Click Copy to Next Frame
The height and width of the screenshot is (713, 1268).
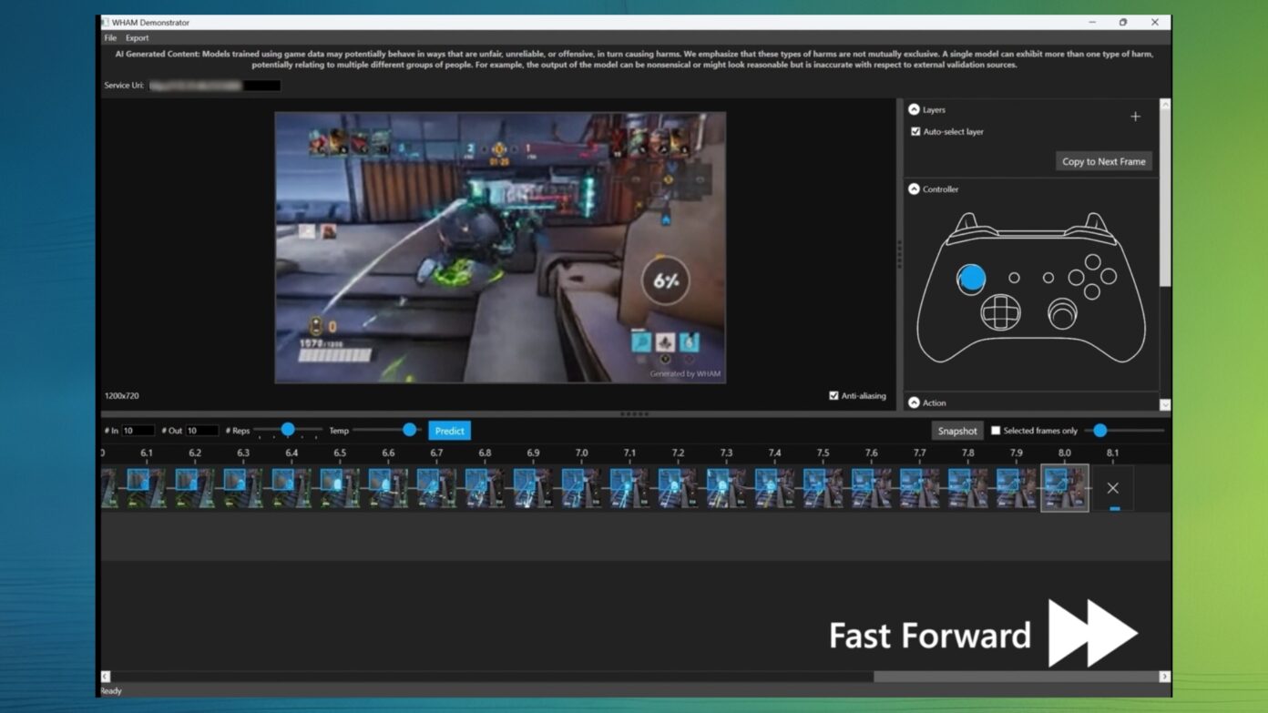pyautogui.click(x=1103, y=161)
